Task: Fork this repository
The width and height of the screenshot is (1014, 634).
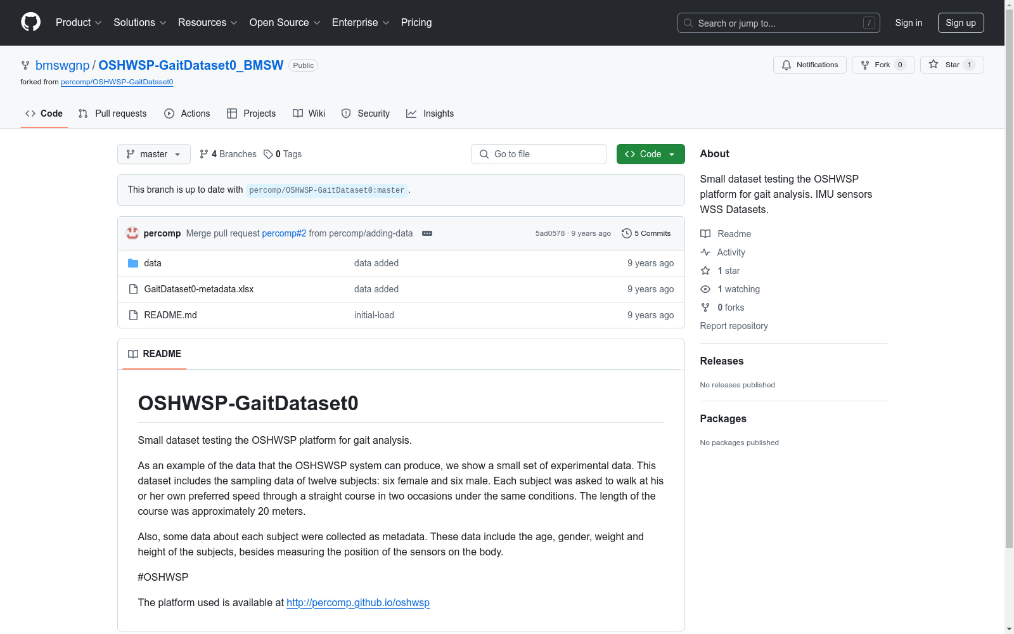Action: pyautogui.click(x=883, y=65)
